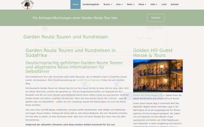Screen dimensions: 204x127
Task: Expand the Parks dropdown menu
Action: [x=131, y=4]
